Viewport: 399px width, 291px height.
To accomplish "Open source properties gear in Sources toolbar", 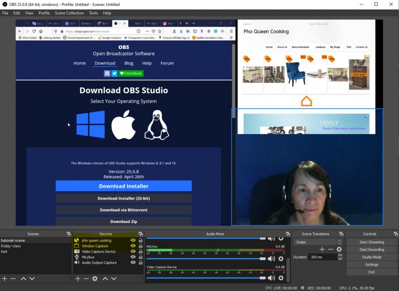I will [95, 278].
